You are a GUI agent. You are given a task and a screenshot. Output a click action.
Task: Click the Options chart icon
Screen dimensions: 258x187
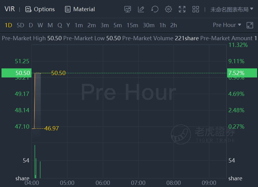(28, 9)
